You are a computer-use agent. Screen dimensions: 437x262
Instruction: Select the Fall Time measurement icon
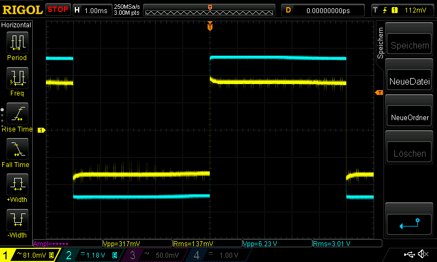pos(17,149)
